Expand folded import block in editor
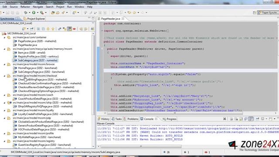 click(102, 31)
